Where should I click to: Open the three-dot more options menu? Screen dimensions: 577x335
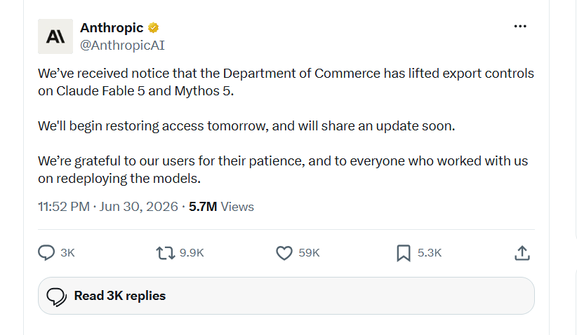tap(520, 26)
